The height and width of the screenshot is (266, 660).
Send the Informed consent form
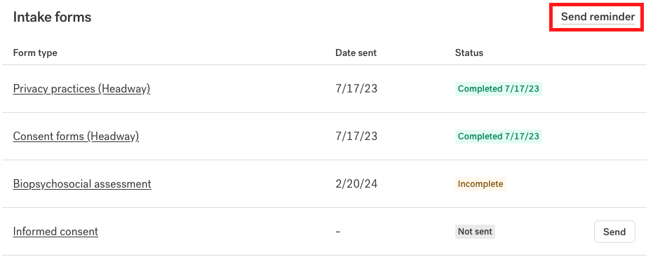614,232
